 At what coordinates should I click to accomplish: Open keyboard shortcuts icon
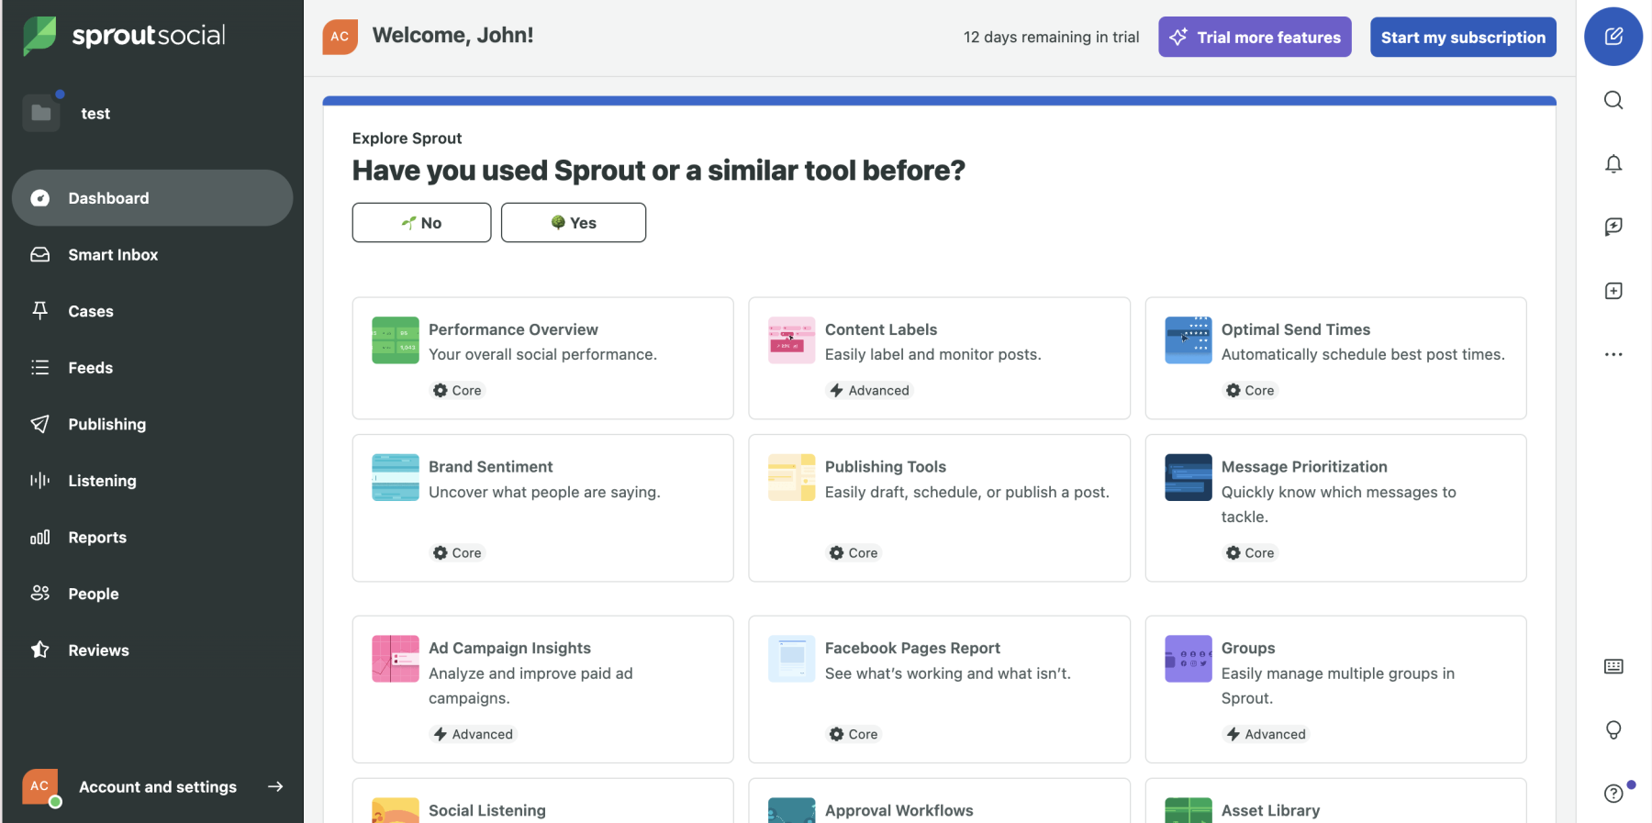point(1613,666)
